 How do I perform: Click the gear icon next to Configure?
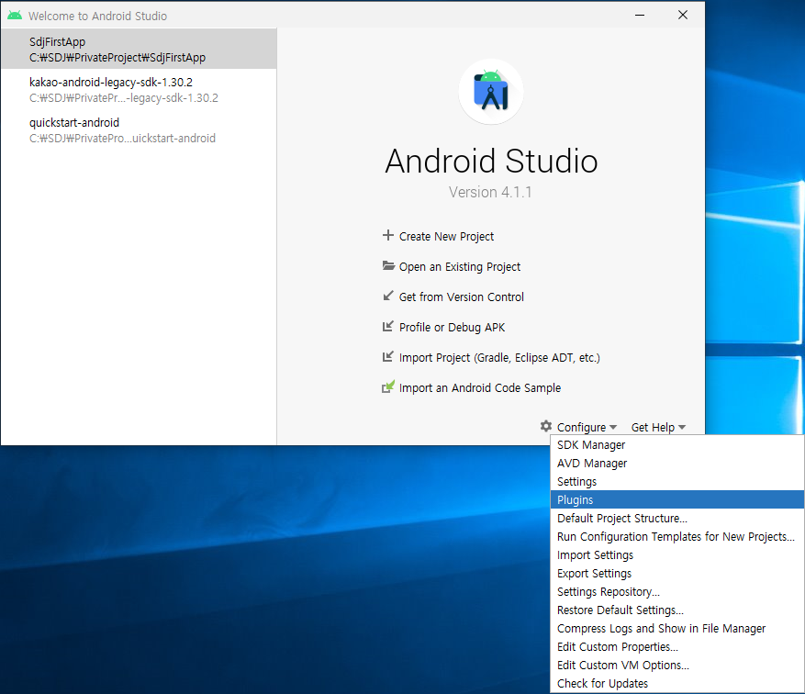546,426
